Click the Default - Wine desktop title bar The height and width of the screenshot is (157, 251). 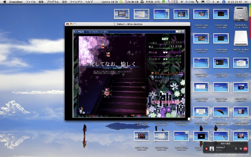point(127,24)
